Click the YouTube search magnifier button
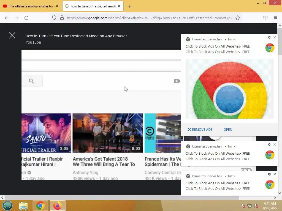This screenshot has height=211, width=282. [31, 81]
